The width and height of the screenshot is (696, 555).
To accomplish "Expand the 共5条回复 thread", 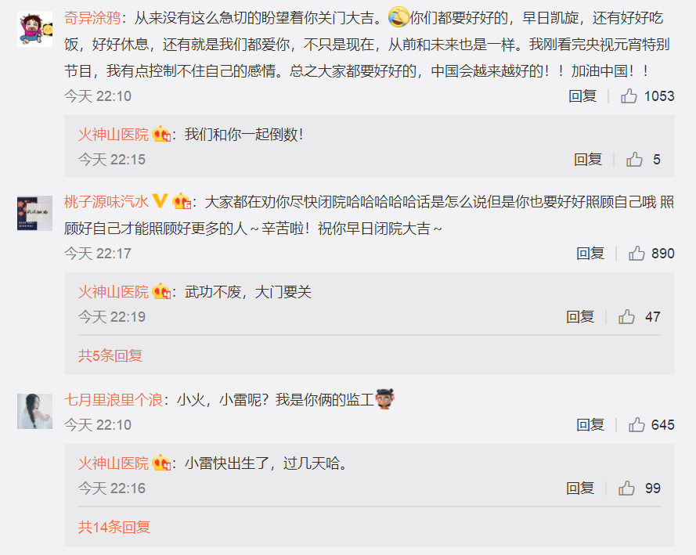I will pos(110,355).
